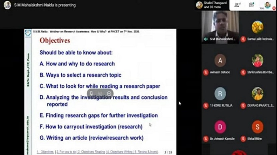Click 'E. Finding research gaps for further investigation'
Viewport: 277px width, 155px height.
pos(98,115)
